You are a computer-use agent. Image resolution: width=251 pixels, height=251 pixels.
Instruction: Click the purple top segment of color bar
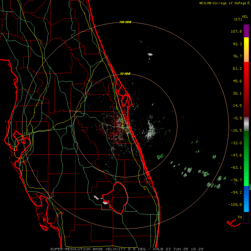coord(246,31)
